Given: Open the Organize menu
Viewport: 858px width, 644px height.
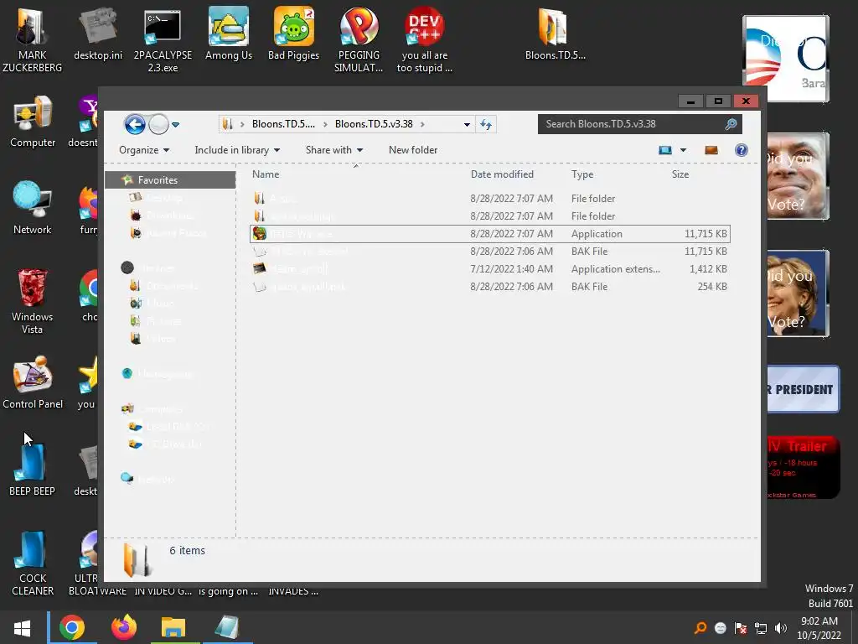Looking at the screenshot, I should click(x=144, y=150).
